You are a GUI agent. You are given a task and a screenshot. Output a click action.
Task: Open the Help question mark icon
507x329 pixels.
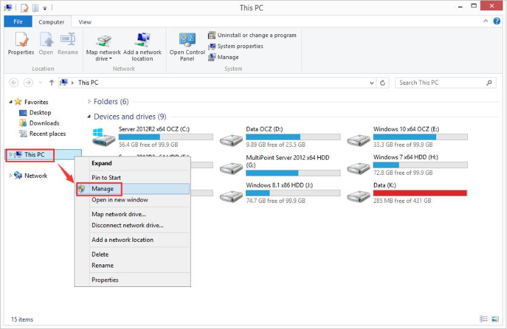point(497,21)
